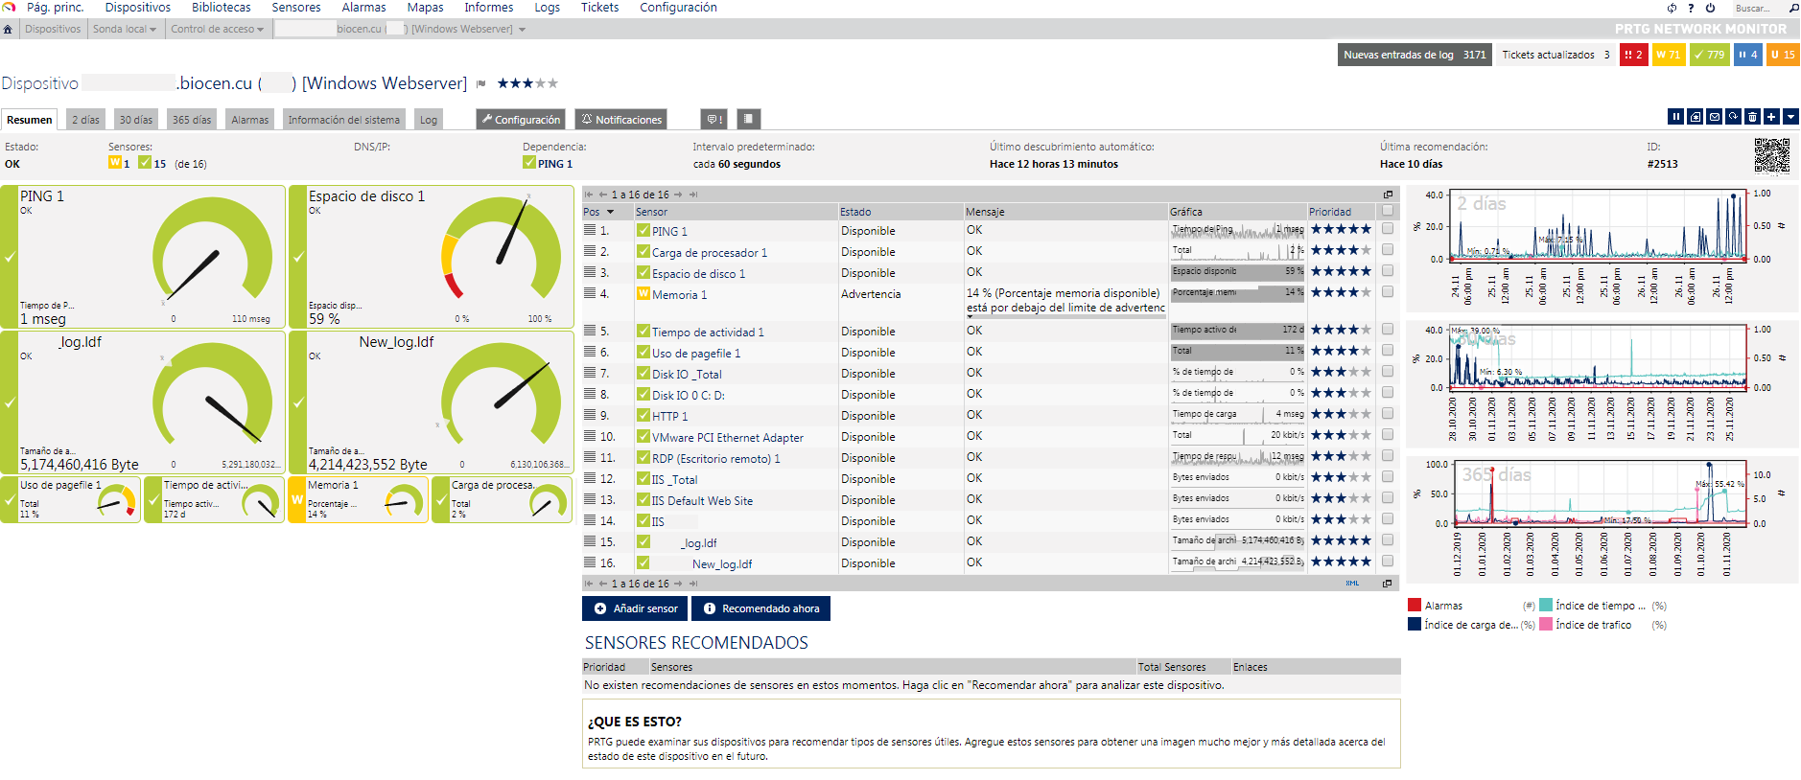This screenshot has height=780, width=1801.
Task: Open the more actions down-arrow menu
Action: tap(1790, 117)
